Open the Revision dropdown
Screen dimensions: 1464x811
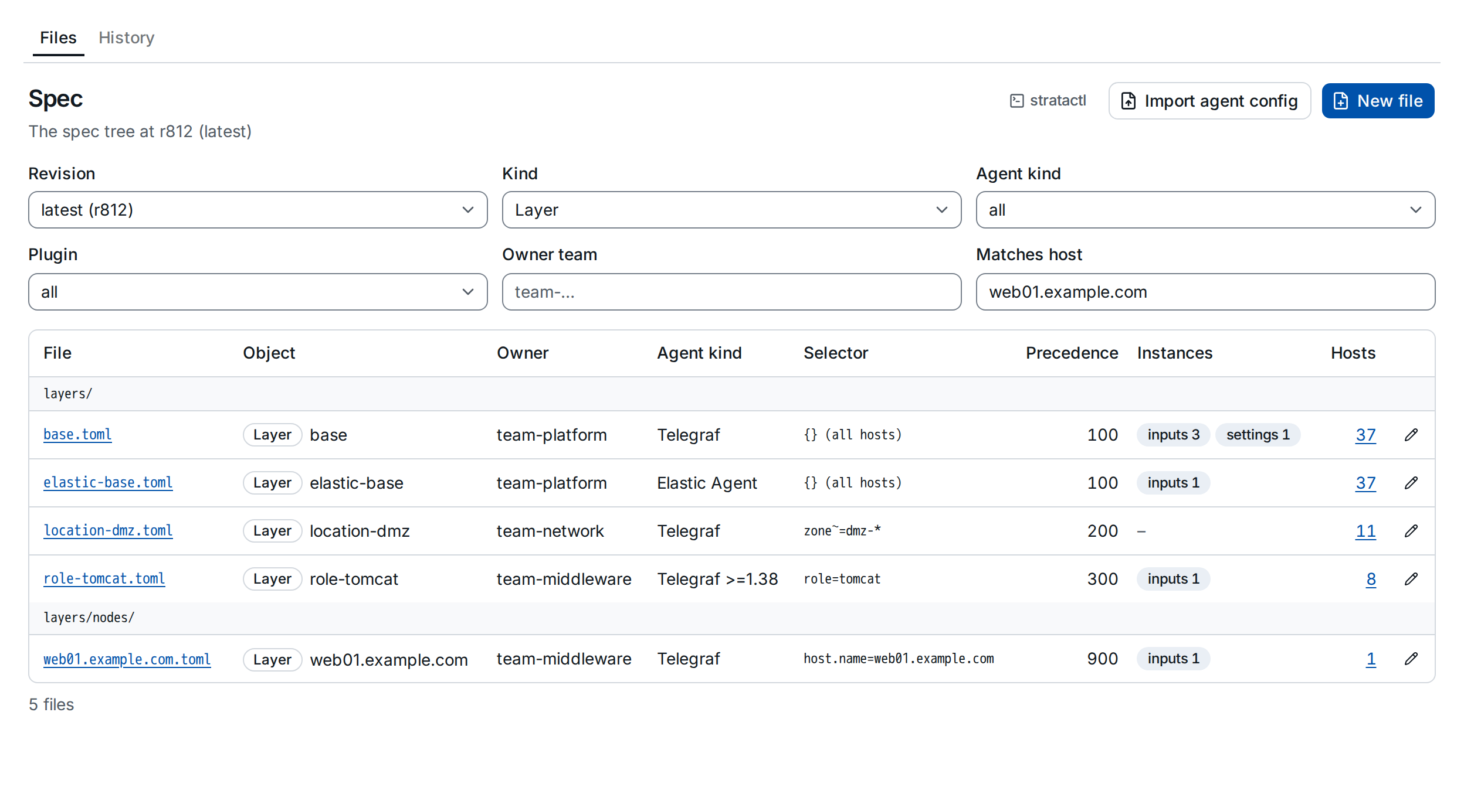tap(258, 210)
